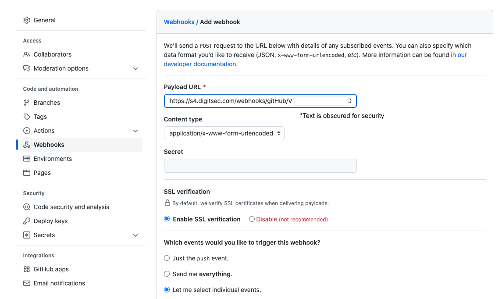Click the Deploy keys key icon

[27, 221]
